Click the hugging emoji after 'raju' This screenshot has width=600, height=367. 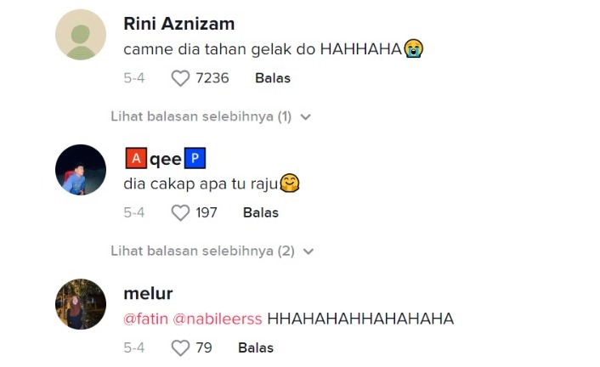(x=292, y=183)
